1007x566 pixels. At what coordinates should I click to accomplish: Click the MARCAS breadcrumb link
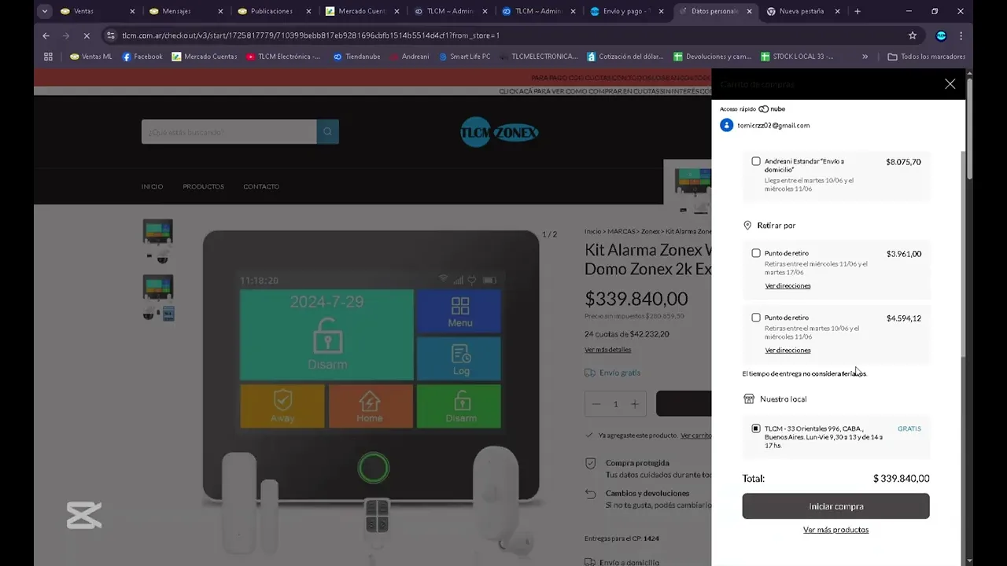click(622, 231)
